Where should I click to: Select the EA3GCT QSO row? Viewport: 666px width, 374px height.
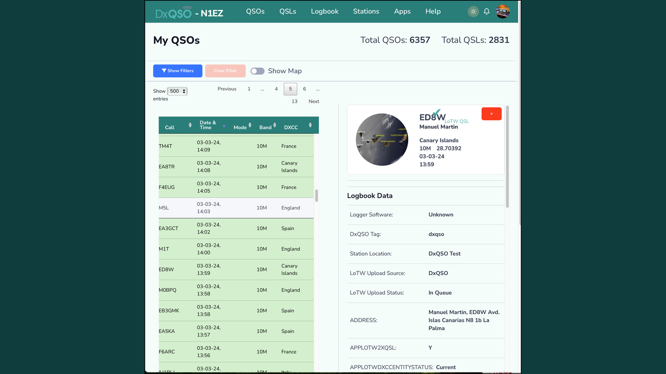coord(236,229)
